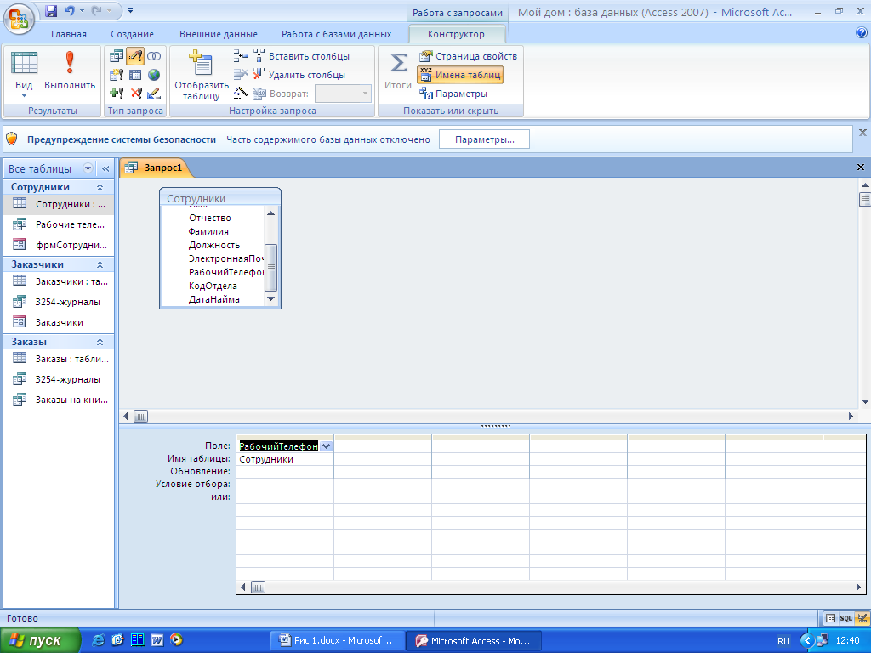
Task: Open the Все таблицы navigation dropdown
Action: tap(88, 168)
